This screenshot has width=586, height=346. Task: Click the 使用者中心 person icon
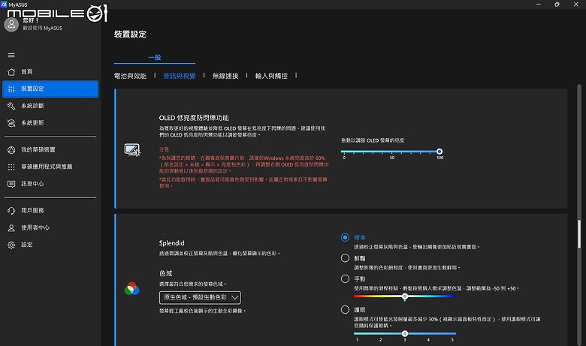click(x=11, y=227)
